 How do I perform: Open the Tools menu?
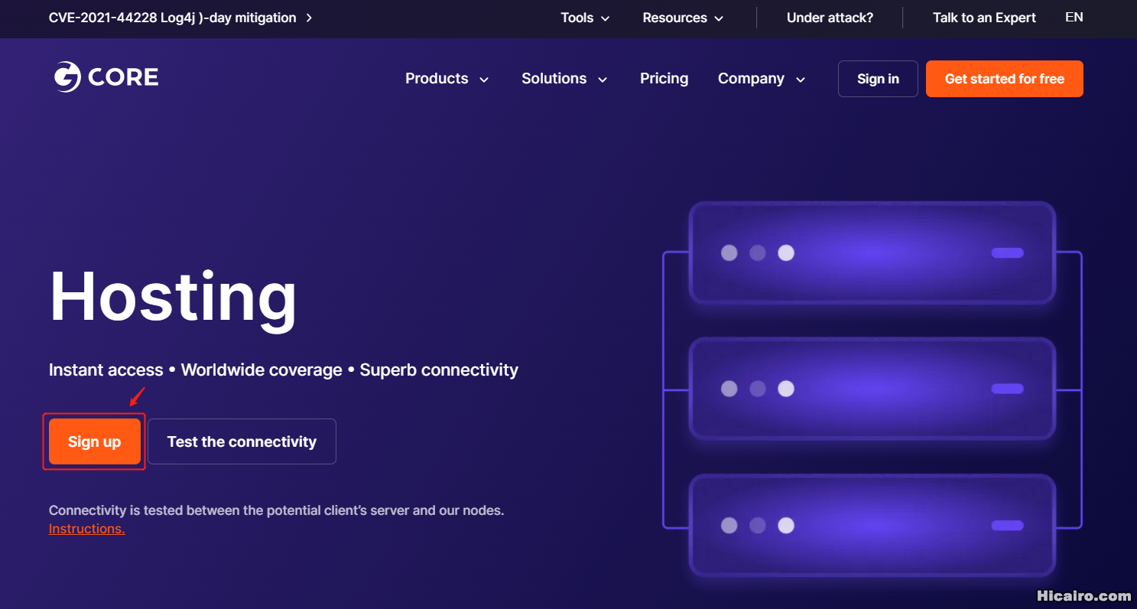[577, 18]
